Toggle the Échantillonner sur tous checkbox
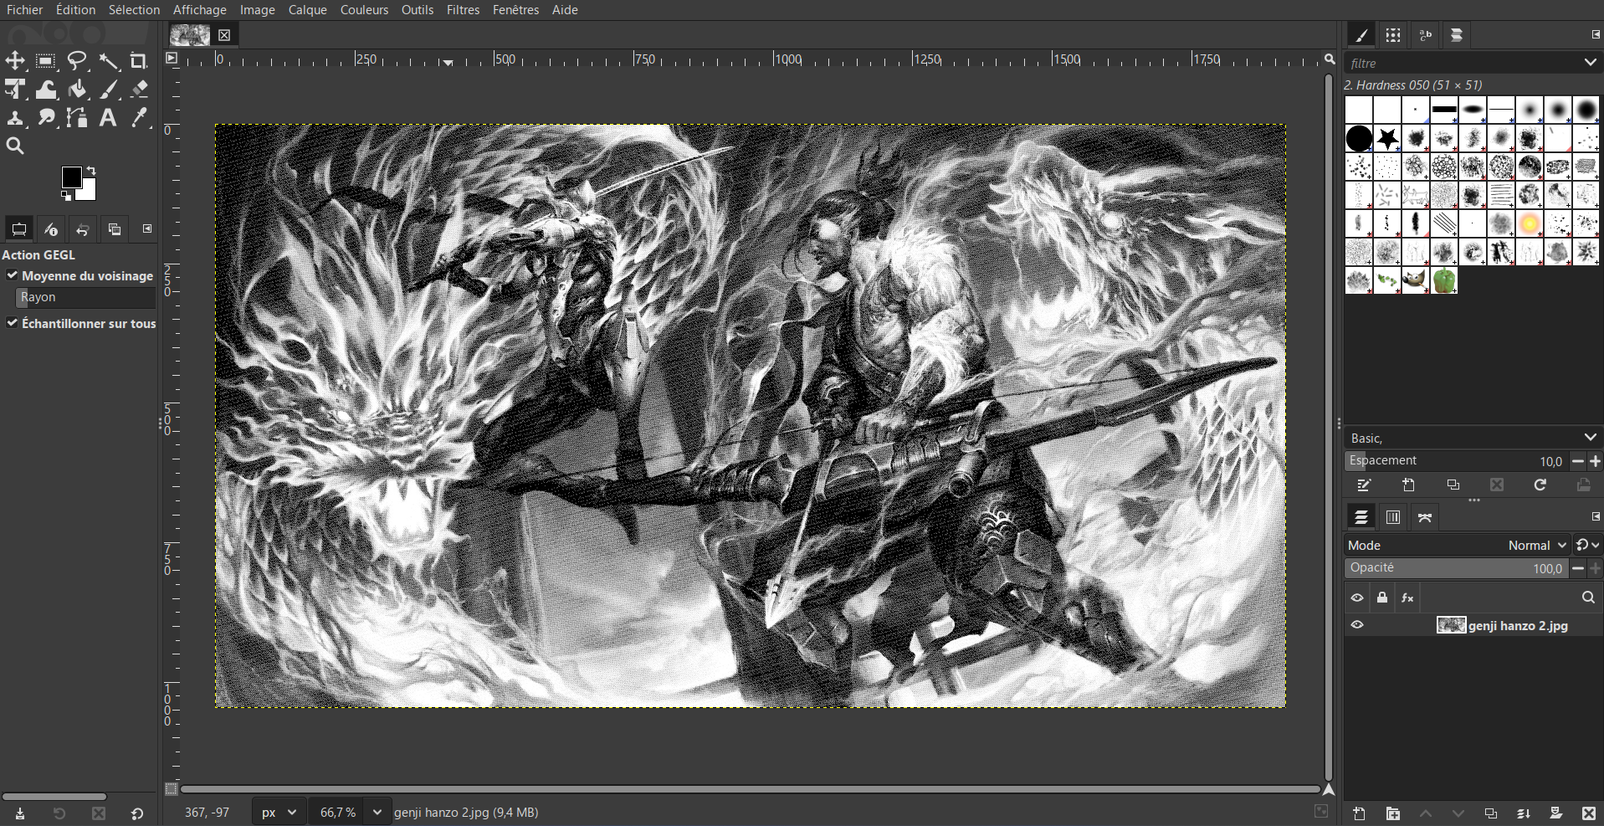The height and width of the screenshot is (826, 1604). 13,323
